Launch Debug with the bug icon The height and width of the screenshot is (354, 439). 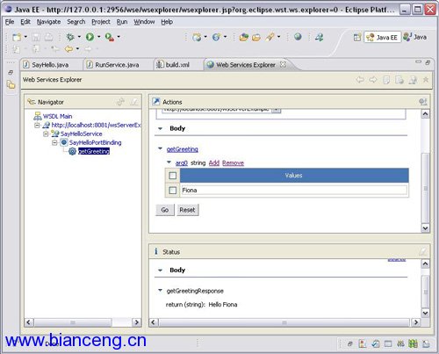[70, 37]
